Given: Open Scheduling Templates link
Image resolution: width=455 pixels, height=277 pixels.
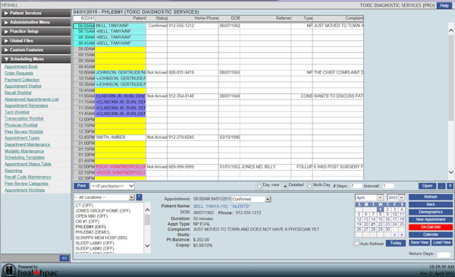Looking at the screenshot, I should pyautogui.click(x=25, y=157).
